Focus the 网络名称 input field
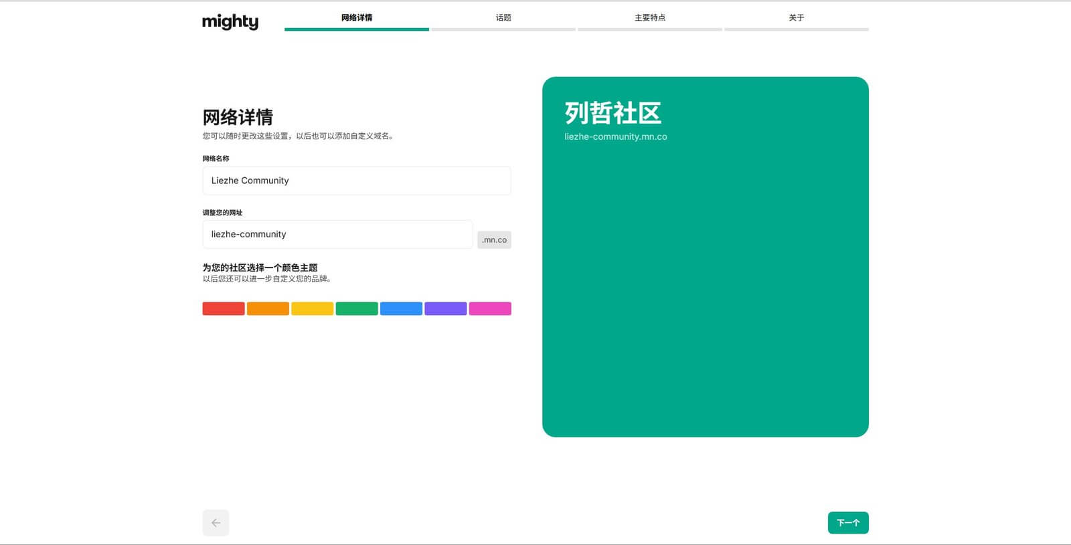The height and width of the screenshot is (545, 1071). pos(357,181)
